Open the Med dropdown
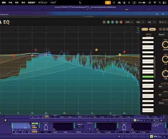This screenshot has height=139, width=168. [x=140, y=22]
